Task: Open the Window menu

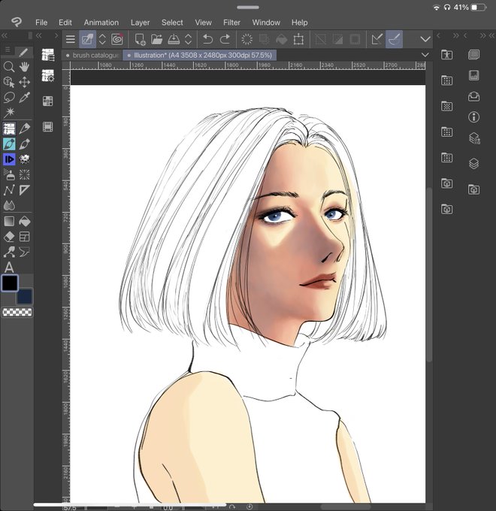Action: click(x=266, y=23)
